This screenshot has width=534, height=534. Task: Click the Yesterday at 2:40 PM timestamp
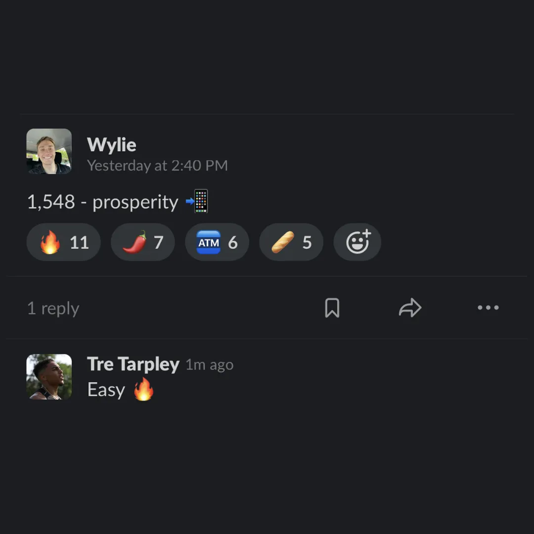click(x=157, y=166)
